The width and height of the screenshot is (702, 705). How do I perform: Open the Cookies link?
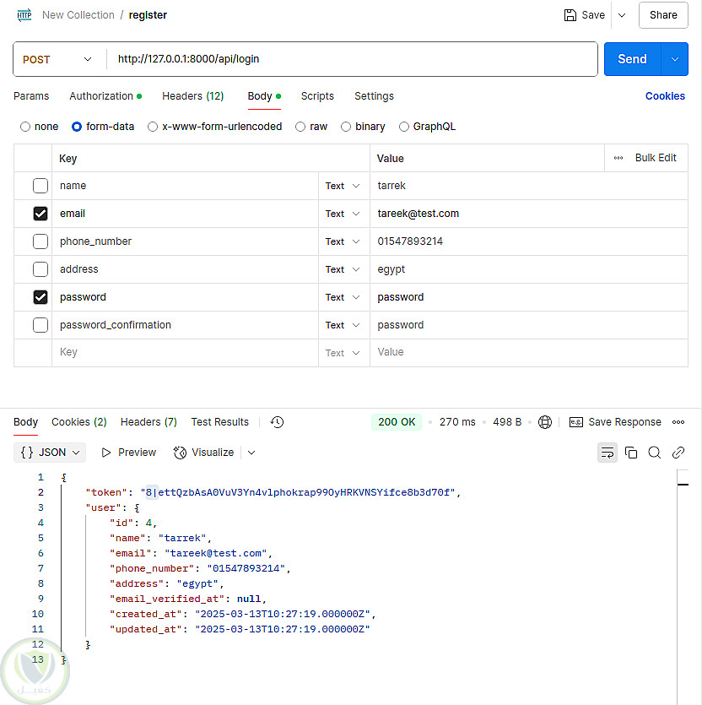pos(665,96)
